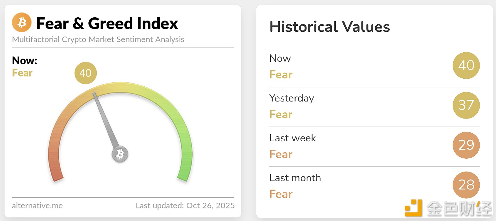Click the Now value 40 circle
The width and height of the screenshot is (496, 221).
(466, 66)
